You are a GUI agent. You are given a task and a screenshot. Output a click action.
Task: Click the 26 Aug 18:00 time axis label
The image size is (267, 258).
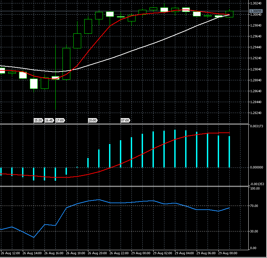pos(76,253)
